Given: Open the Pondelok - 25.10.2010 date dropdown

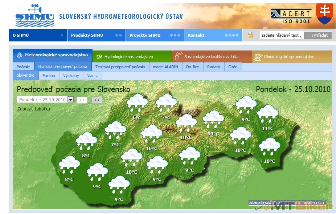Looking at the screenshot, I should (70, 100).
